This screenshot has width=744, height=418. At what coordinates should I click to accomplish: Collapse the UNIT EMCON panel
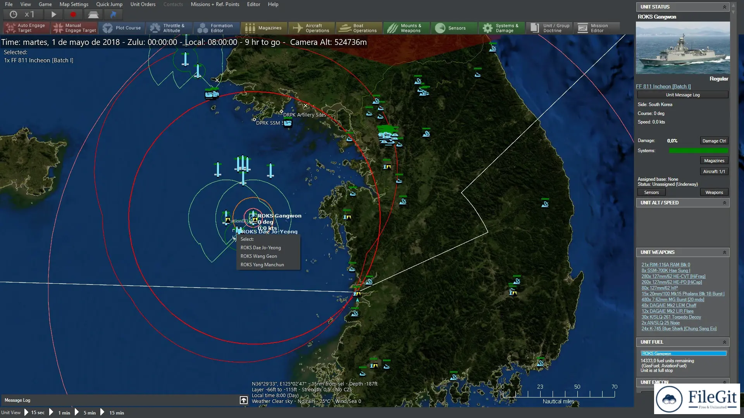point(724,382)
